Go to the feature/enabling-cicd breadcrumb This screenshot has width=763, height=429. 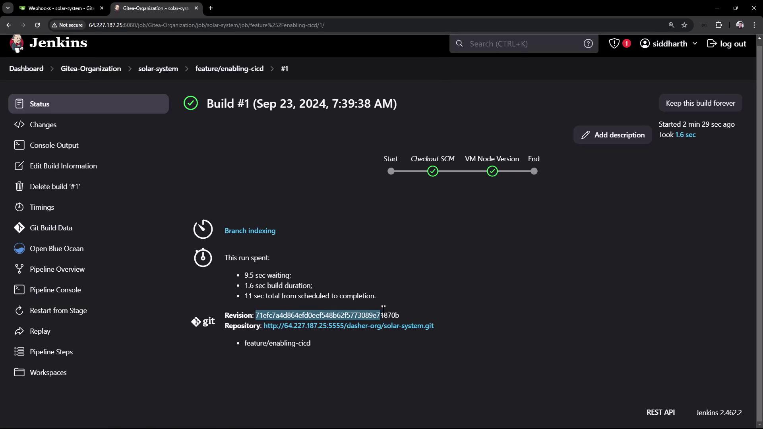coord(229,69)
